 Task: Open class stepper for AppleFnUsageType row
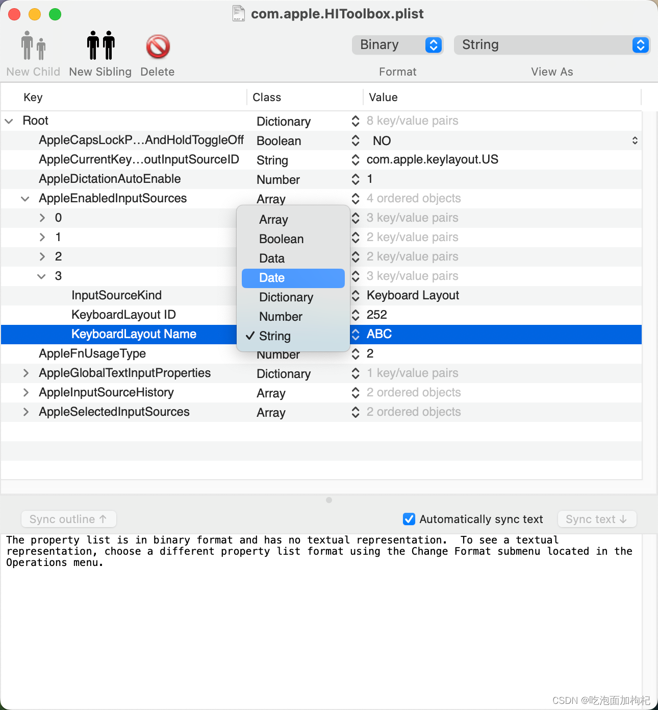pyautogui.click(x=356, y=354)
